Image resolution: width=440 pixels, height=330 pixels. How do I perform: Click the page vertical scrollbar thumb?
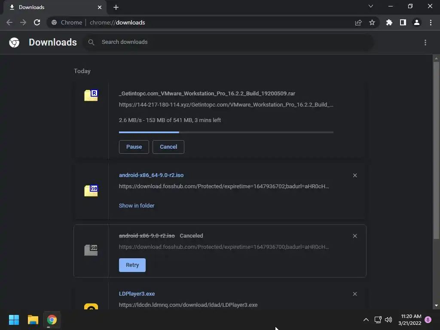click(x=436, y=150)
